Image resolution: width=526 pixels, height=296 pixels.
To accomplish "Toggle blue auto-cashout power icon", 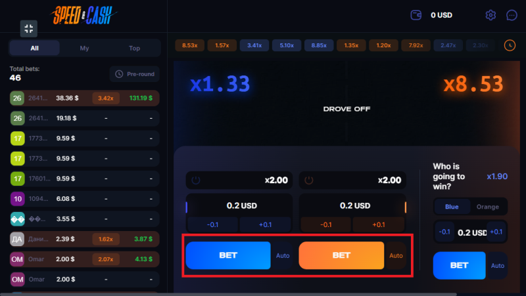I will click(196, 180).
